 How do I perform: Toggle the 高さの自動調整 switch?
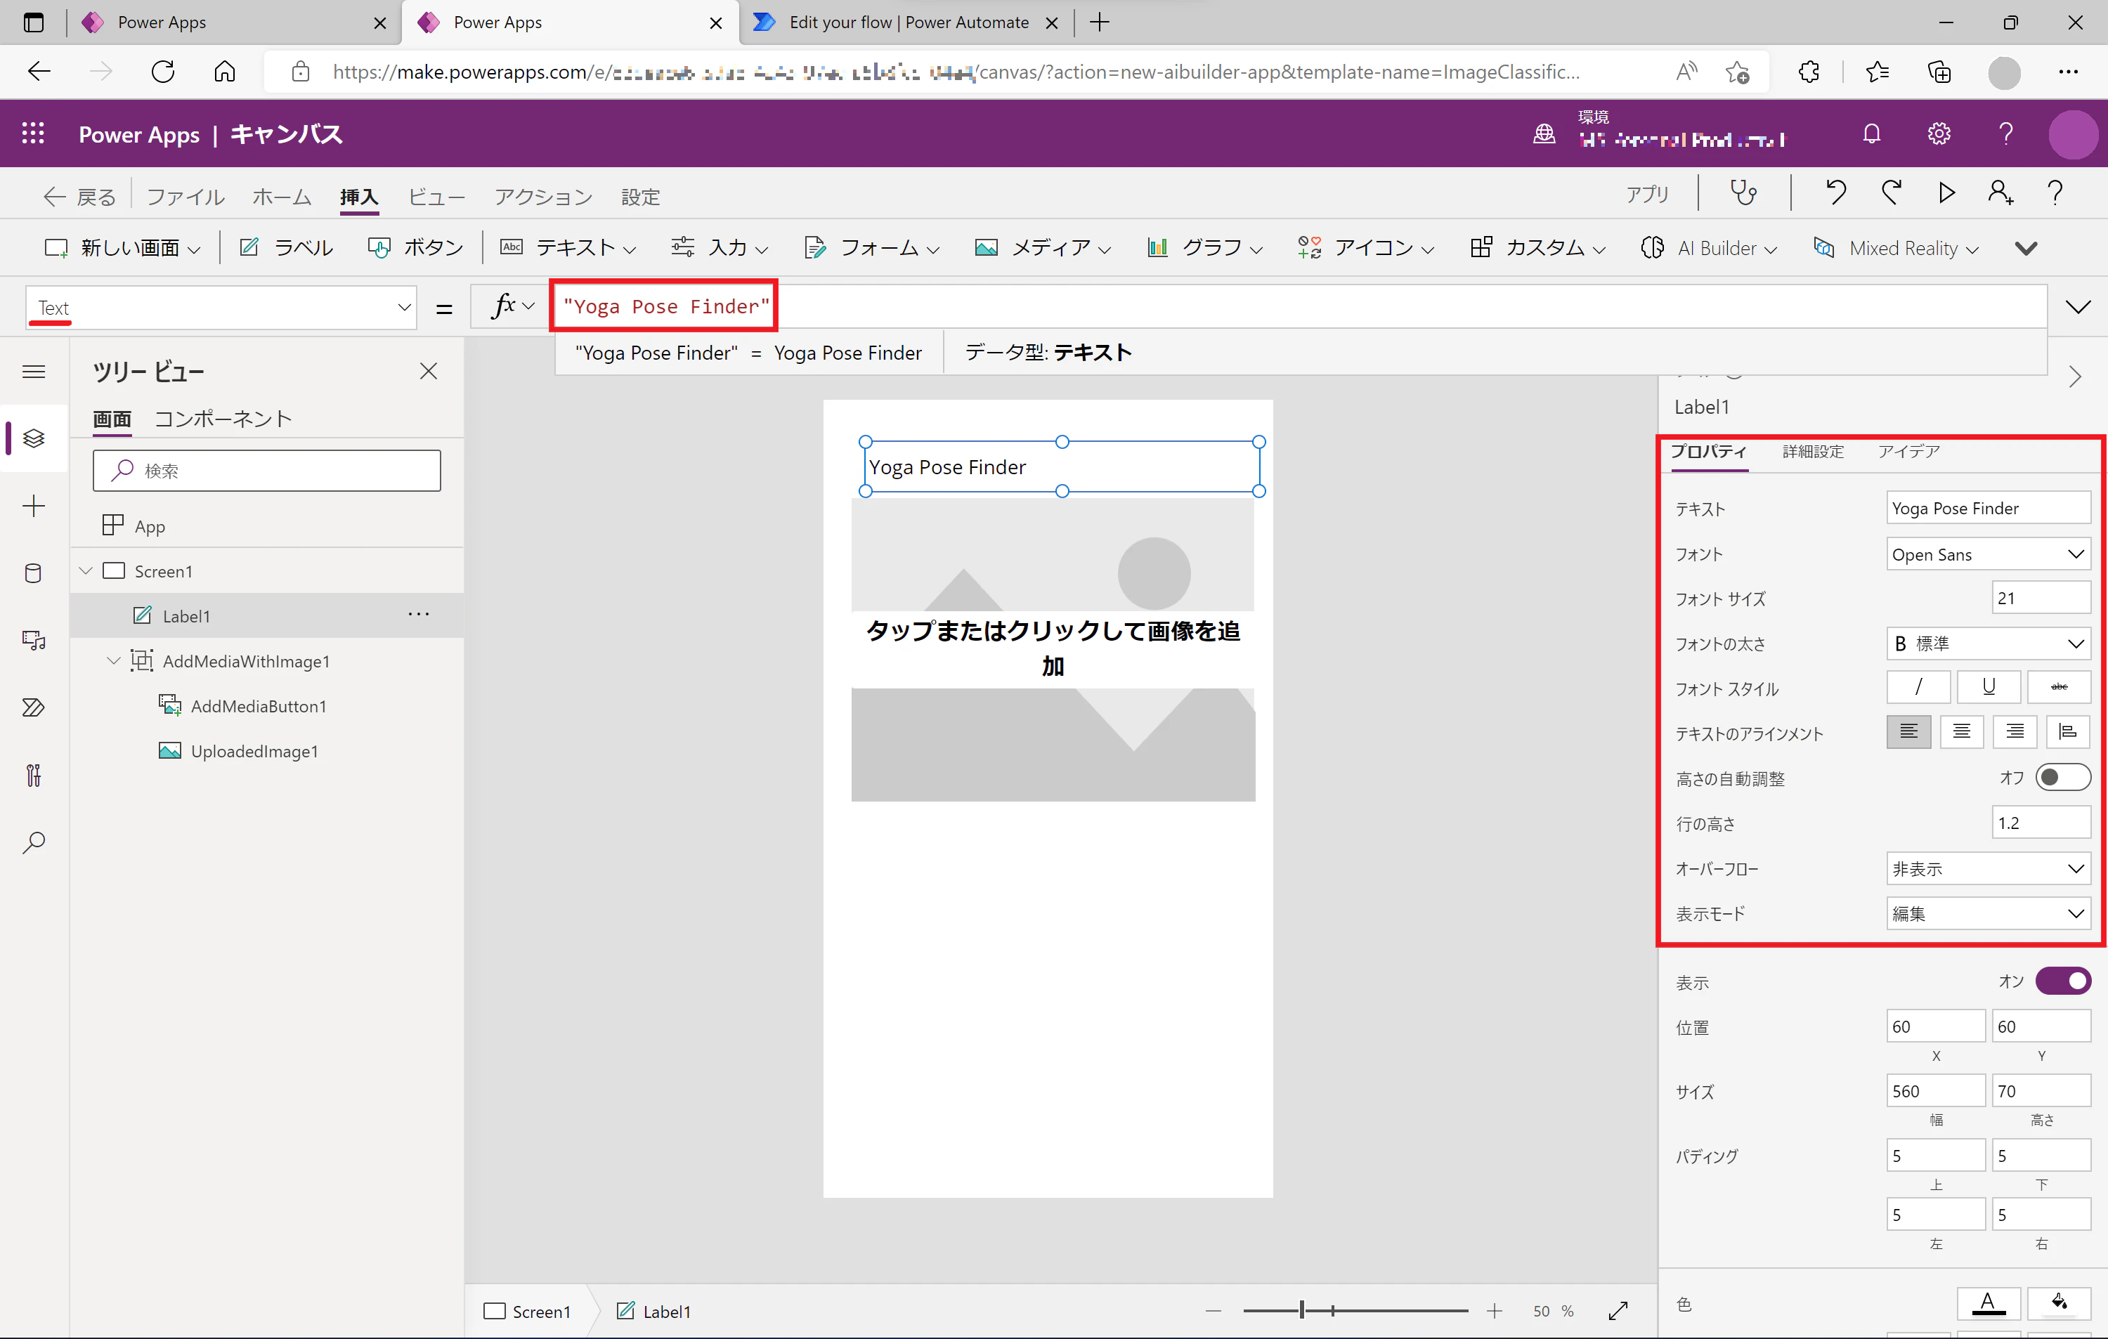click(2063, 777)
